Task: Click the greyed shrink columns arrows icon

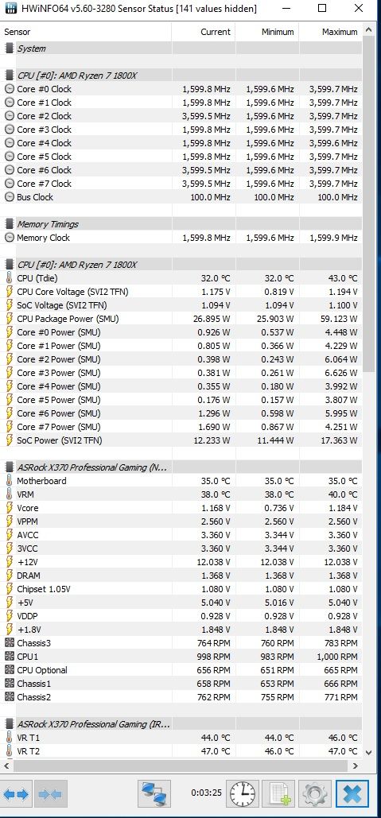Action: pos(52,794)
